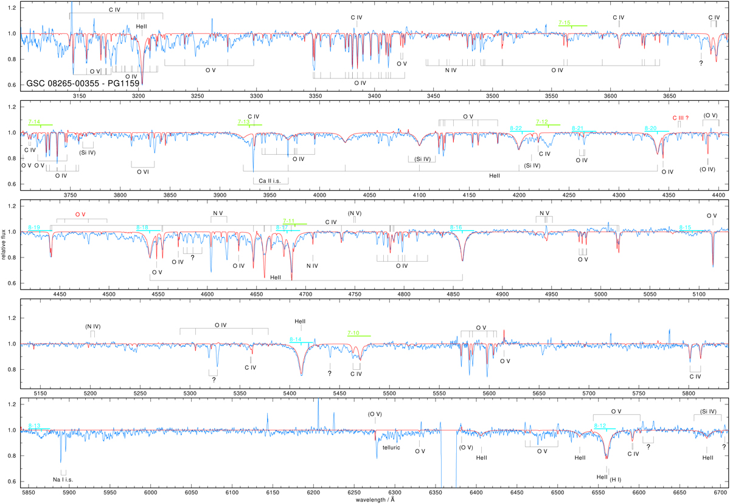Click the cyan 8-20 line marker
The width and height of the screenshot is (730, 504).
650,128
